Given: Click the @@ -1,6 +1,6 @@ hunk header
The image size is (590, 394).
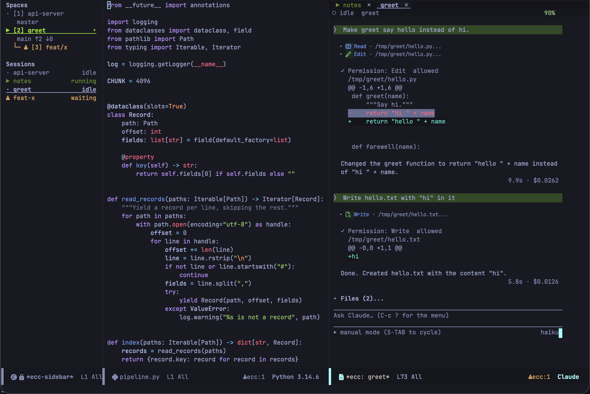Looking at the screenshot, I should point(375,88).
